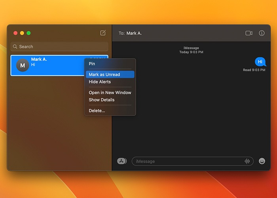This screenshot has width=277, height=198.
Task: Click the M contact avatar
Action: (23, 65)
